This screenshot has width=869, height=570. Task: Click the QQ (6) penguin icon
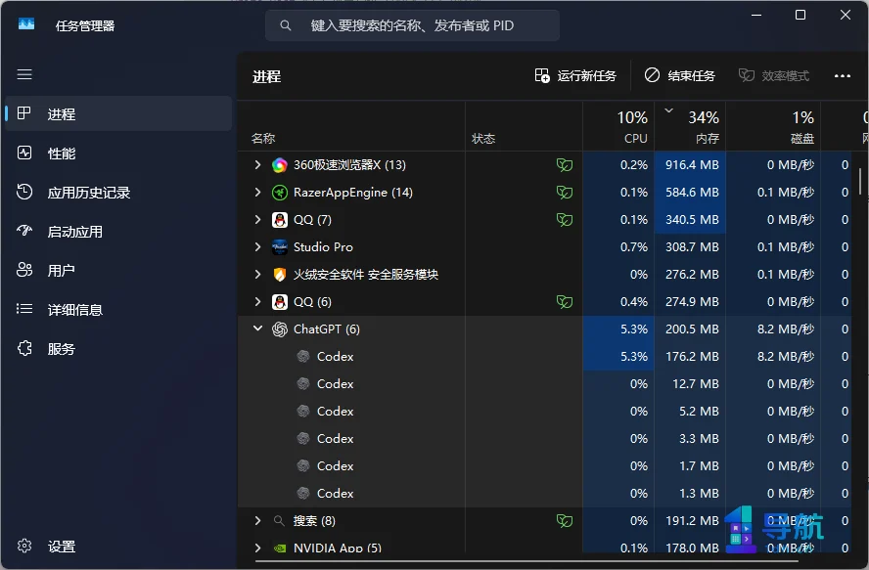(x=280, y=302)
